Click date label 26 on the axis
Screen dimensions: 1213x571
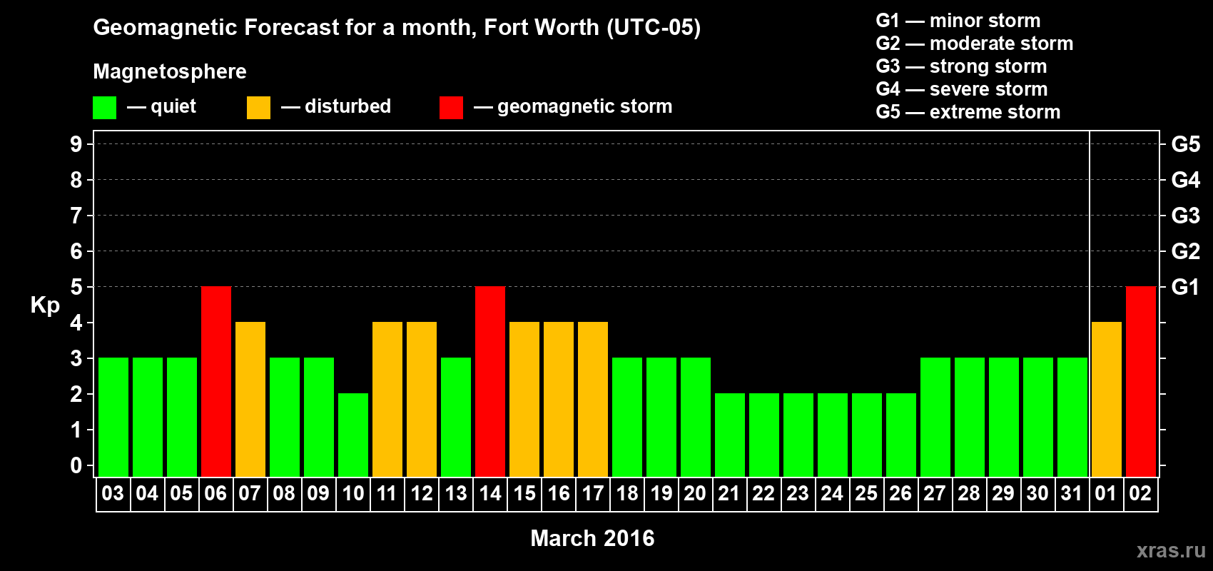(x=900, y=494)
